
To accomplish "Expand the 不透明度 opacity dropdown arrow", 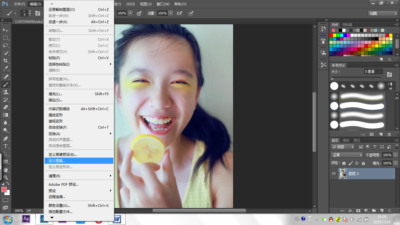I will click(x=396, y=155).
